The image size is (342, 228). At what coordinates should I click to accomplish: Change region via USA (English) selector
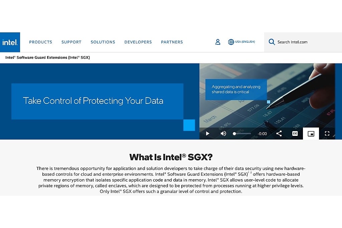pos(241,42)
